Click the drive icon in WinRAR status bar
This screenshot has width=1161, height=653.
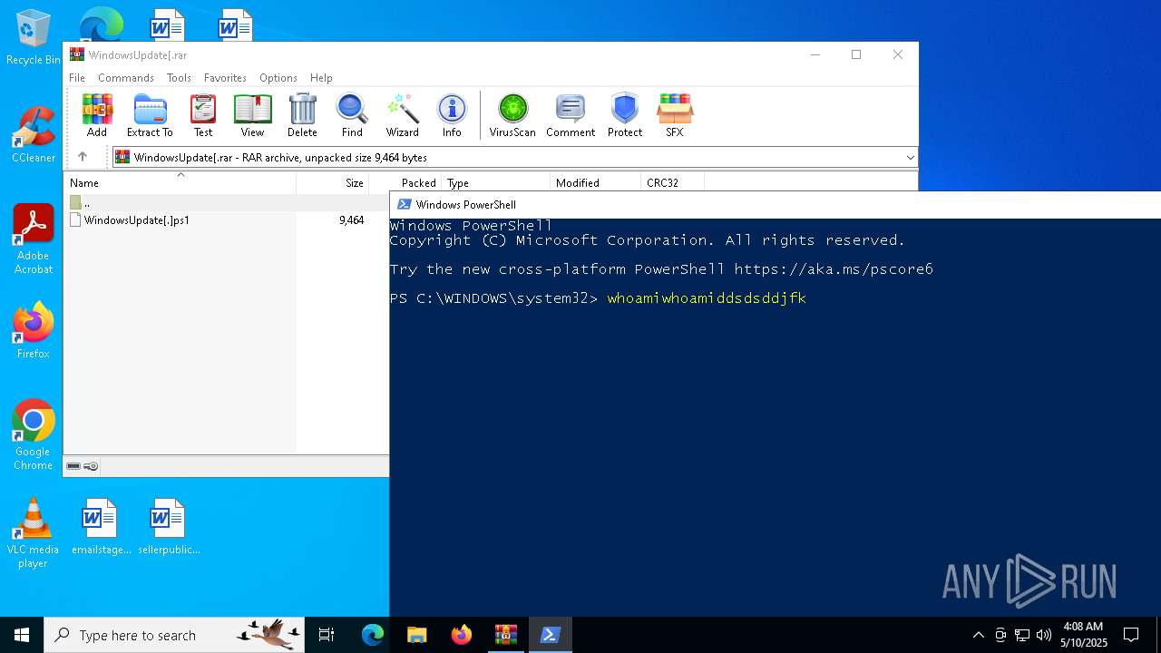click(73, 466)
